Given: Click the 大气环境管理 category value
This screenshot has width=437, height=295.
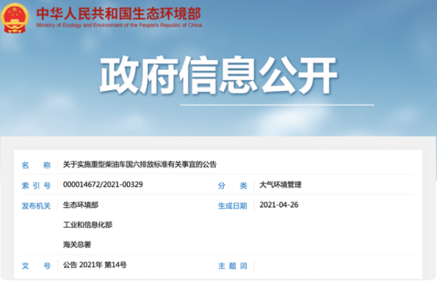Looking at the screenshot, I should click(x=281, y=185).
